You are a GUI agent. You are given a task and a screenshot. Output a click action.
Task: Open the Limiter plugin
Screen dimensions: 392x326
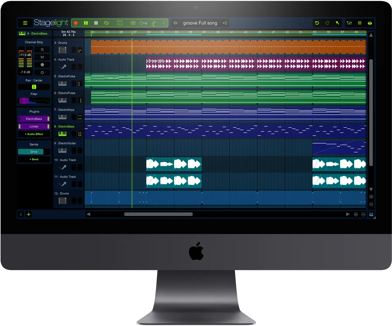click(x=34, y=127)
